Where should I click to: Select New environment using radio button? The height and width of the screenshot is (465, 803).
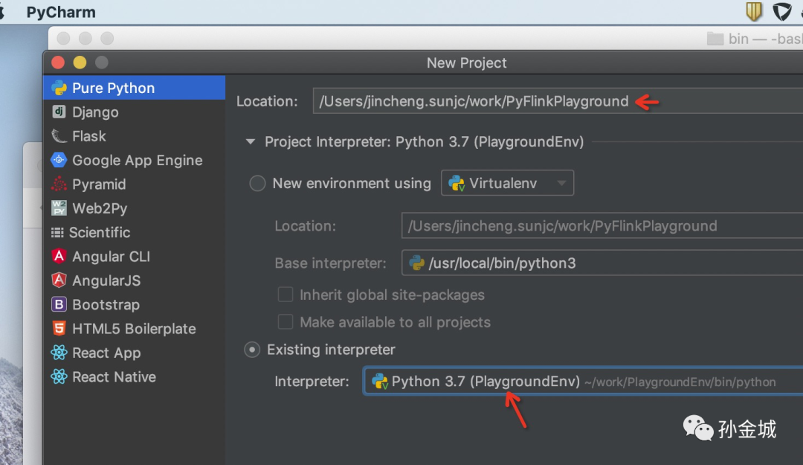pyautogui.click(x=257, y=183)
